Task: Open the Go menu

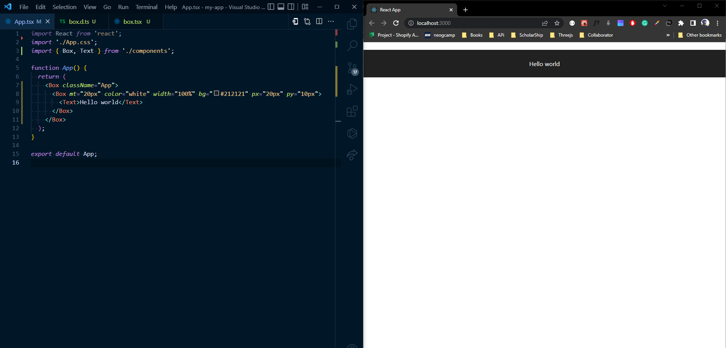Action: point(107,7)
